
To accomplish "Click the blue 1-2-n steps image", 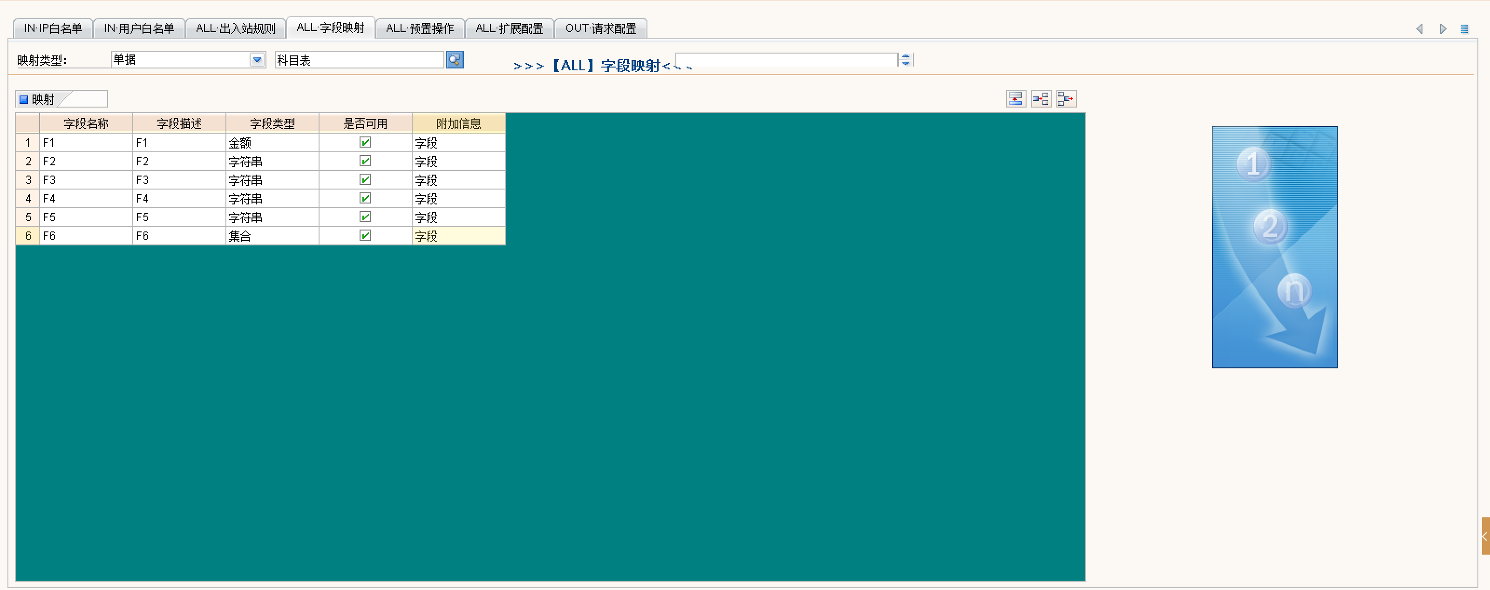I will (1274, 247).
